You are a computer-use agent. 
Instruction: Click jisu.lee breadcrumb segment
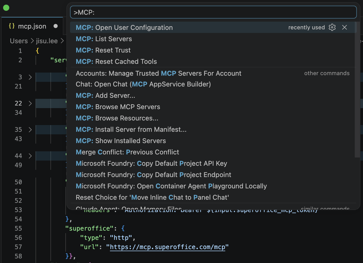pos(47,41)
